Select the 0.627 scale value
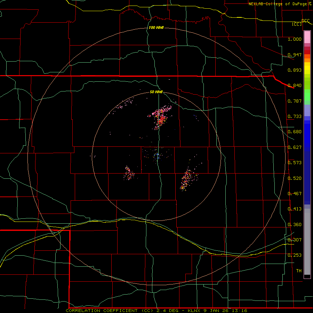 coord(295,147)
